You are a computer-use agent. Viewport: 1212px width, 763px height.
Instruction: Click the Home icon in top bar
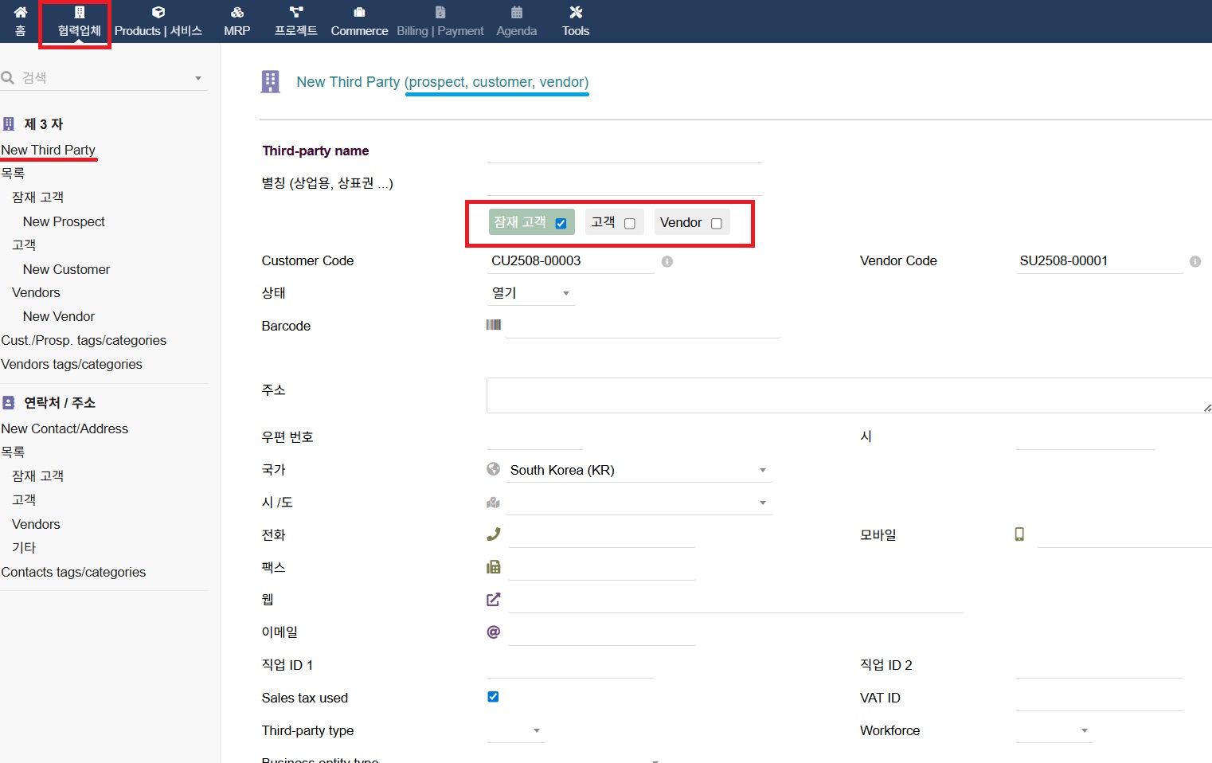[21, 12]
